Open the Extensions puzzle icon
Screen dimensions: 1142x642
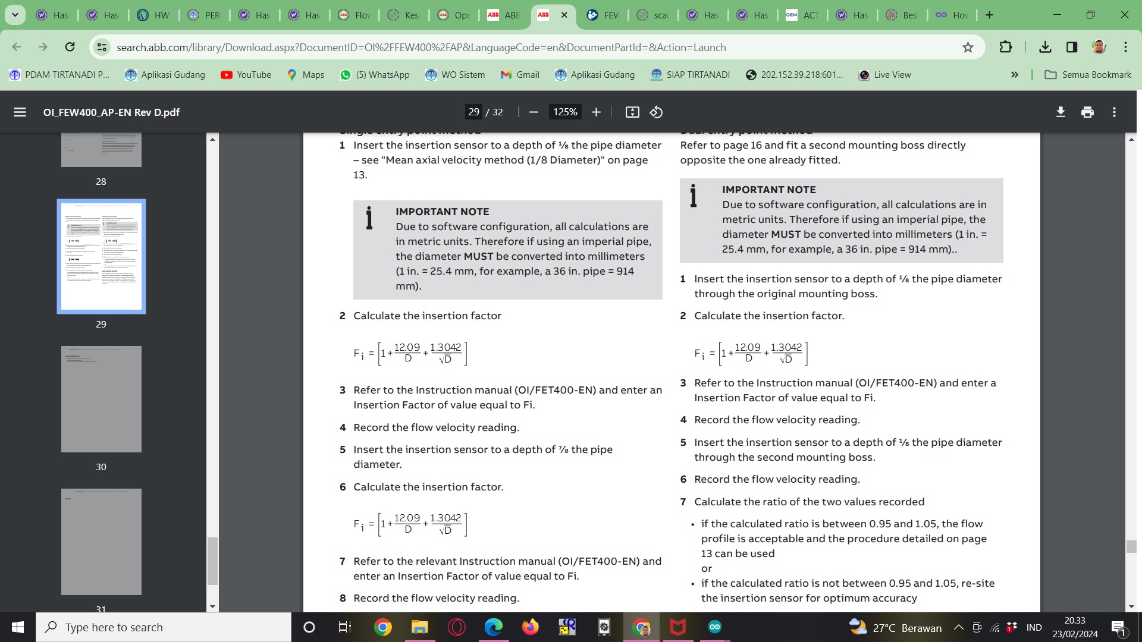(1006, 47)
